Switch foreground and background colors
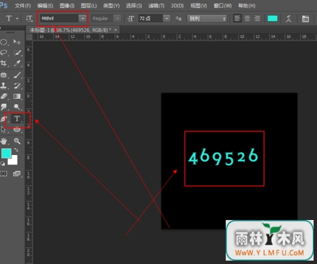The width and height of the screenshot is (317, 264). tap(16, 150)
